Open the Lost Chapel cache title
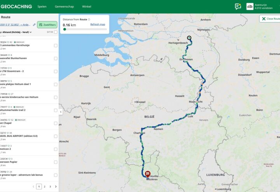The height and width of the screenshot is (192, 280). (6, 123)
